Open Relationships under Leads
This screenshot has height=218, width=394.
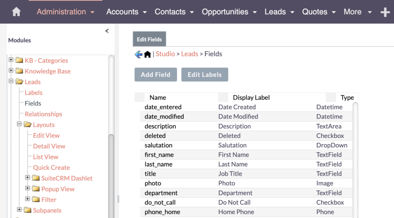(43, 114)
